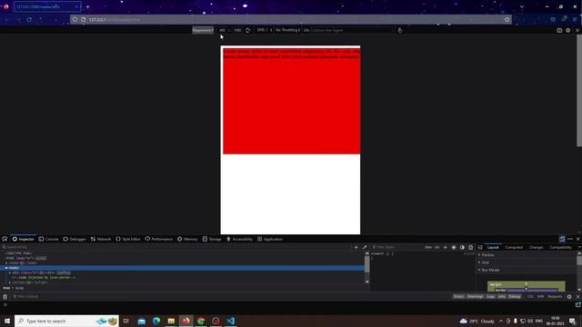The height and width of the screenshot is (327, 582).
Task: Open Microsoft Edge from taskbar
Action: pos(156,321)
